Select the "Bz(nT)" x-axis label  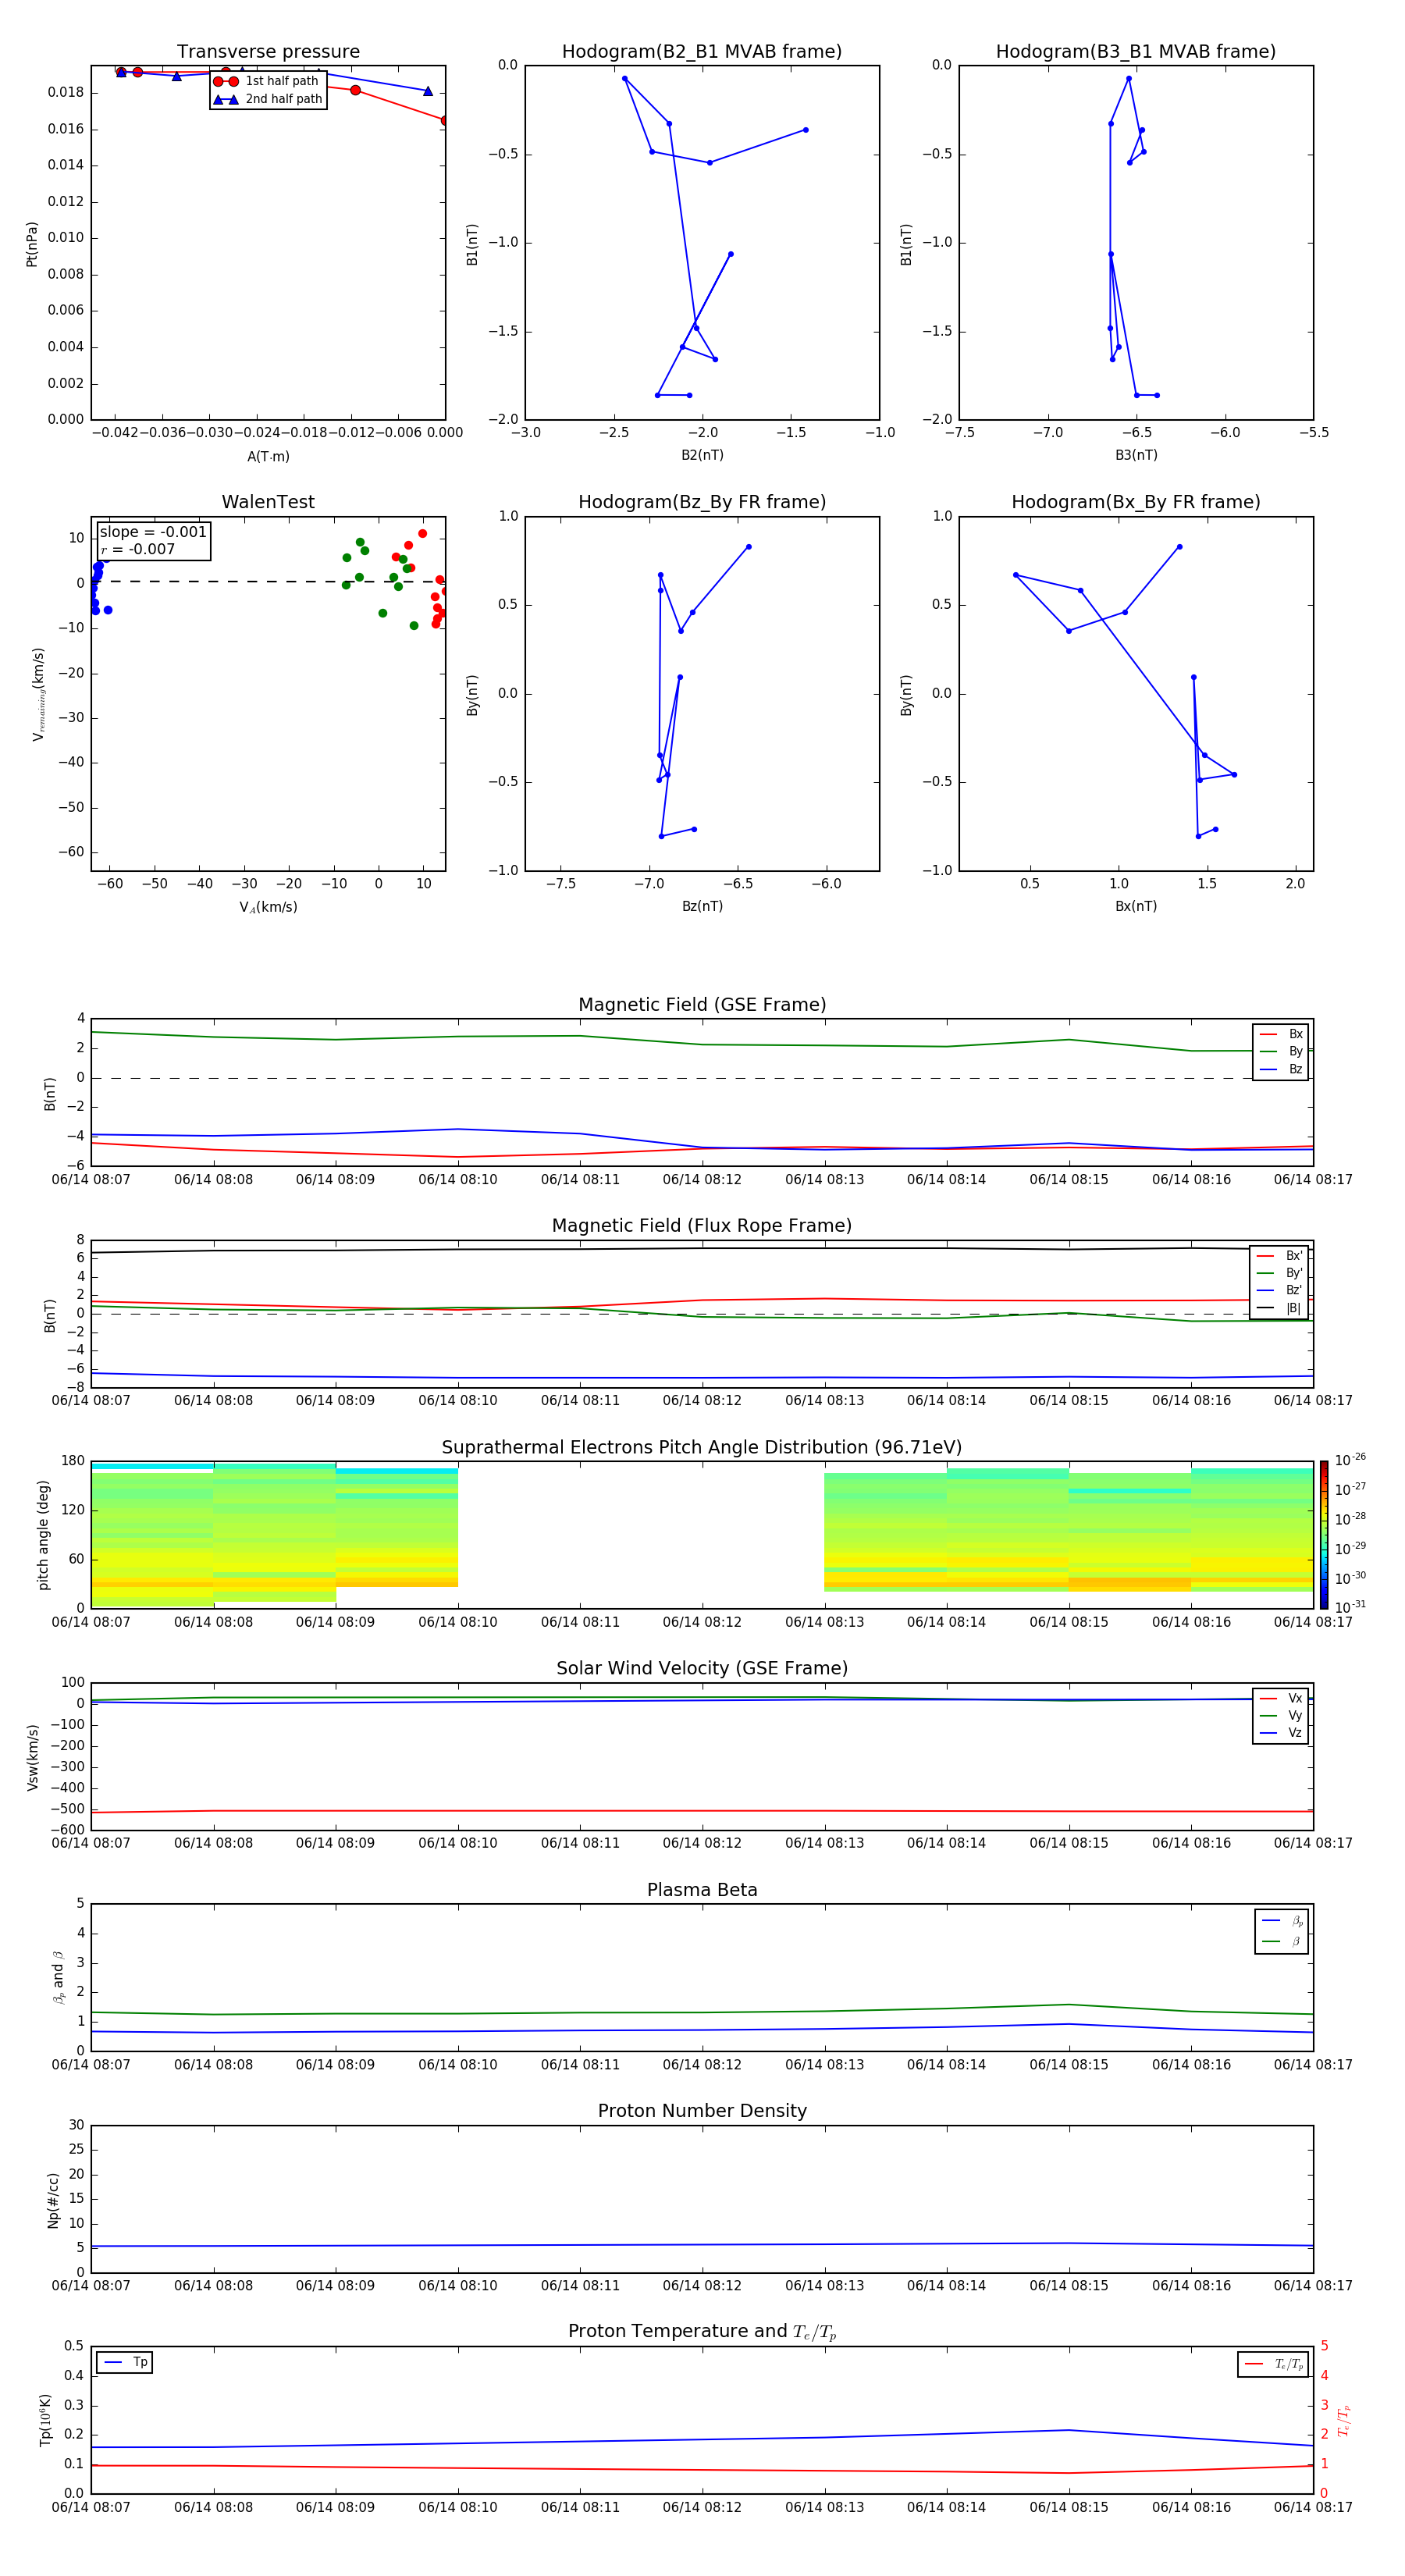coord(702,906)
